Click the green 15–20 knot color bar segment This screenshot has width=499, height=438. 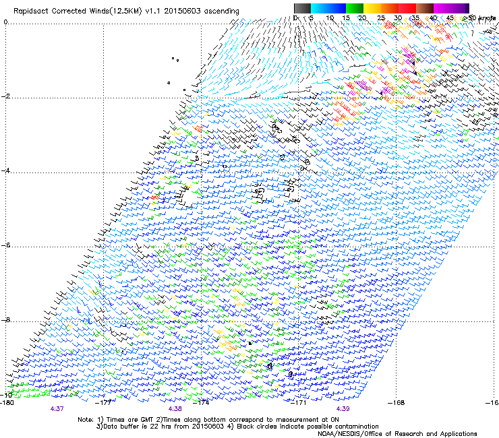[355, 8]
